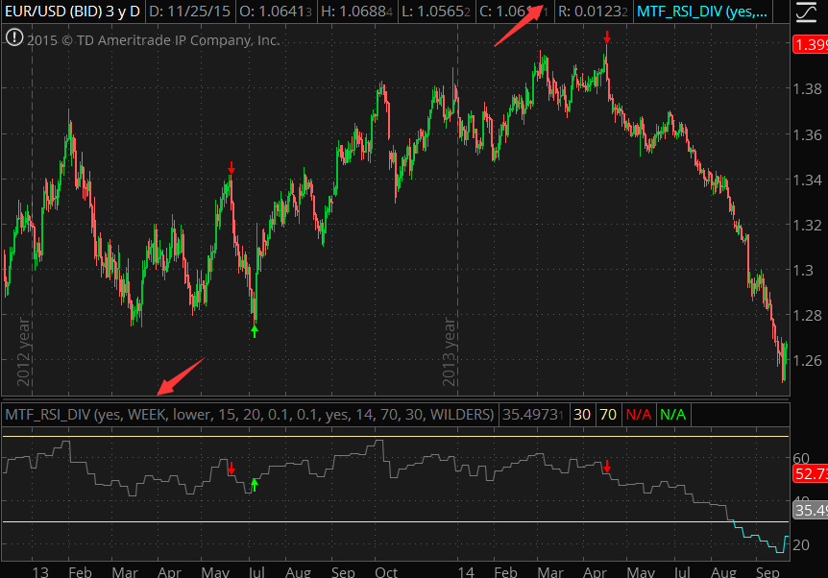Click the red 1.399 price bubble on the price axis
The height and width of the screenshot is (578, 828).
[808, 45]
